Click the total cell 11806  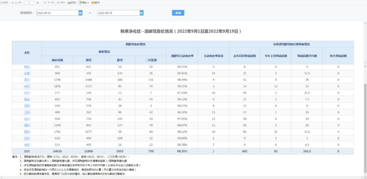point(88,152)
